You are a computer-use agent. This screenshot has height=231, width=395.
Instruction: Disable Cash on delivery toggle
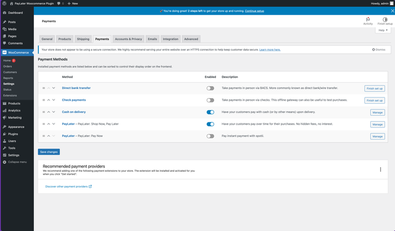[210, 112]
